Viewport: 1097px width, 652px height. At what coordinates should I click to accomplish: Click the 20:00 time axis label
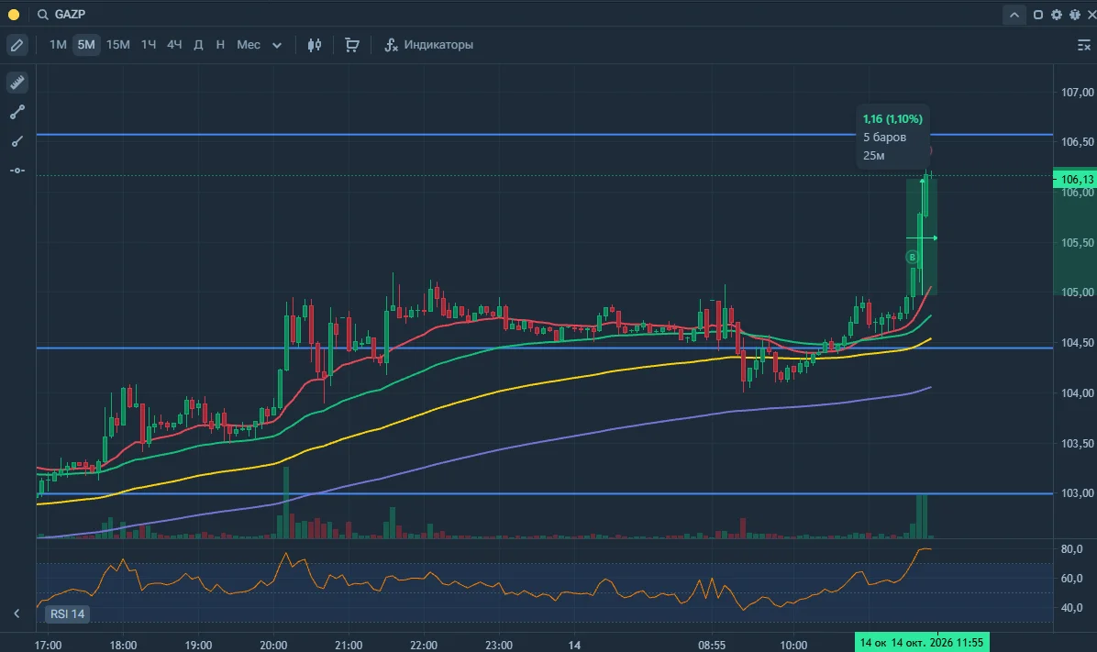pyautogui.click(x=273, y=645)
